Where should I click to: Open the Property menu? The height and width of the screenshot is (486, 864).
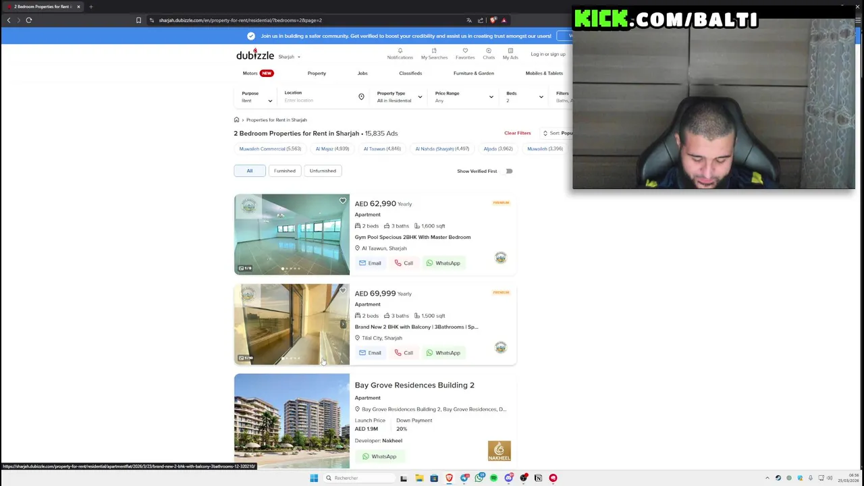(317, 73)
